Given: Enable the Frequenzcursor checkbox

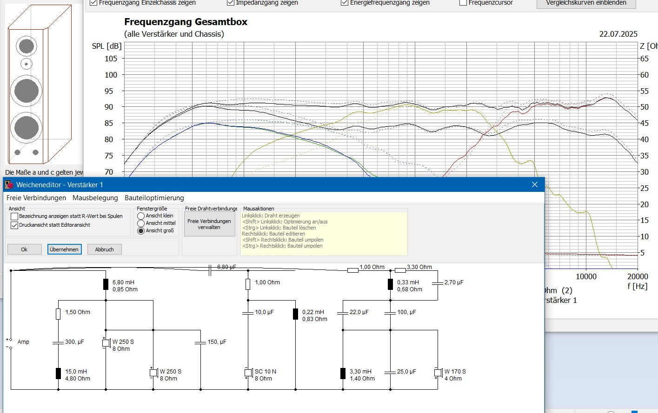Looking at the screenshot, I should click(x=463, y=3).
